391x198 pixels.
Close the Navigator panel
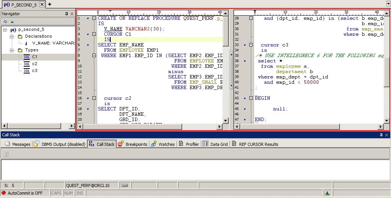(72, 14)
